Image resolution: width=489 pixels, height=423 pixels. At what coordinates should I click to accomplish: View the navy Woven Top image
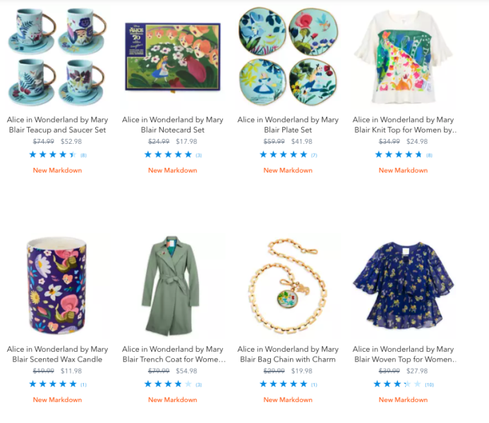pos(403,286)
